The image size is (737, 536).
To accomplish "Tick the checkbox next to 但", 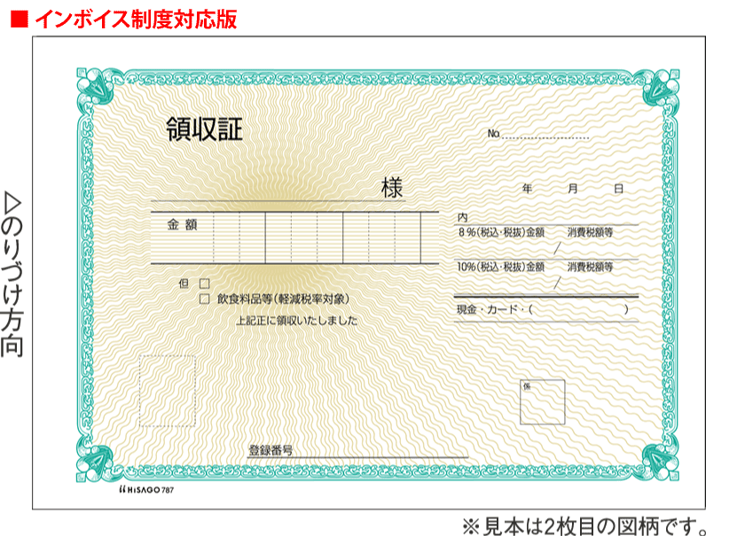I will point(204,284).
